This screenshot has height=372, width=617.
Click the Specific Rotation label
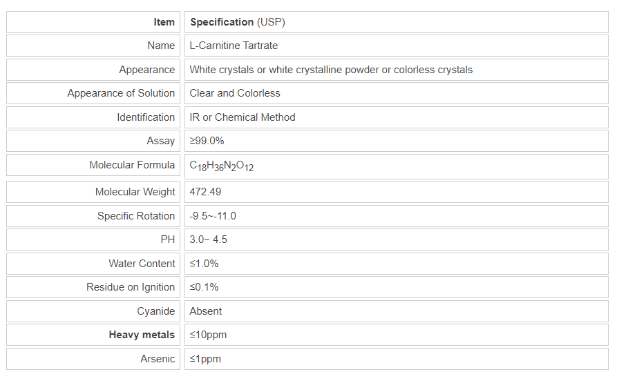[135, 216]
